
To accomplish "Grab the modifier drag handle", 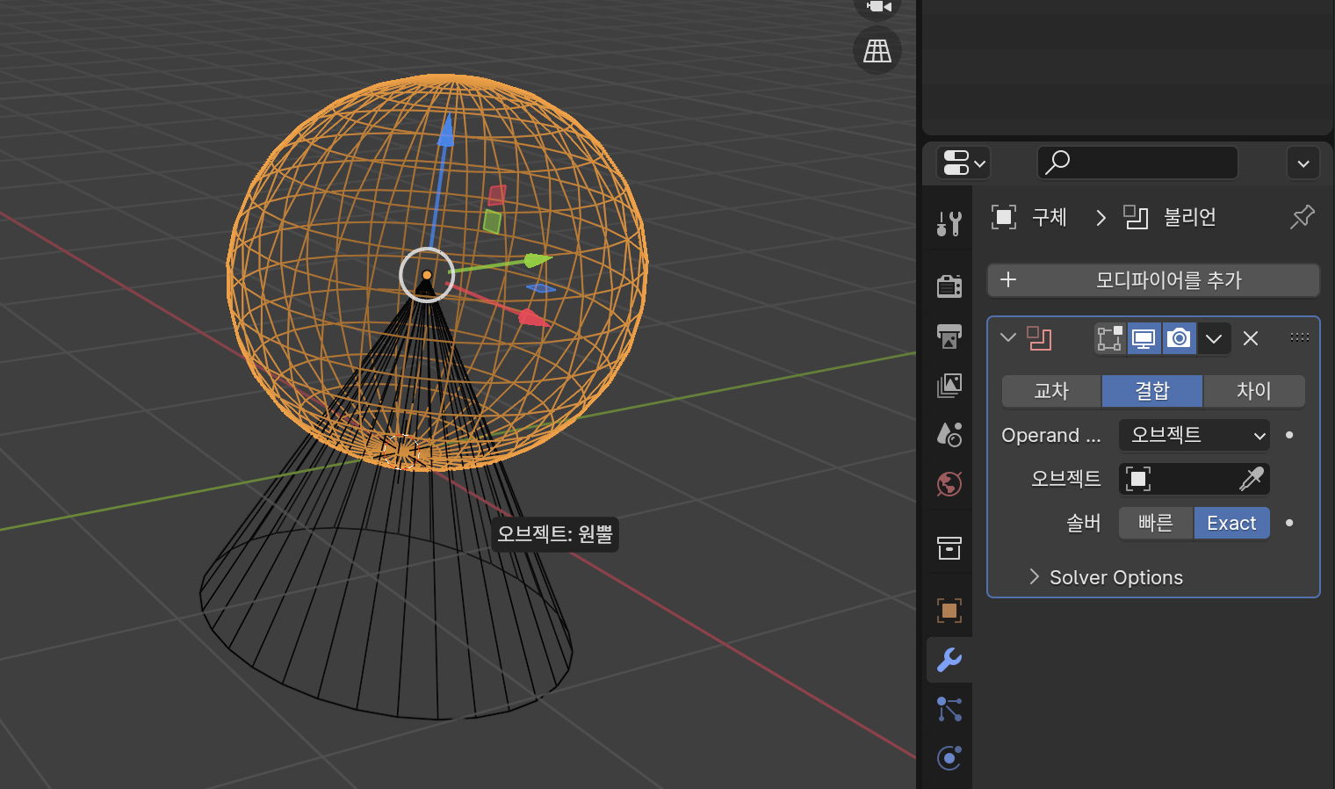I will click(1300, 337).
